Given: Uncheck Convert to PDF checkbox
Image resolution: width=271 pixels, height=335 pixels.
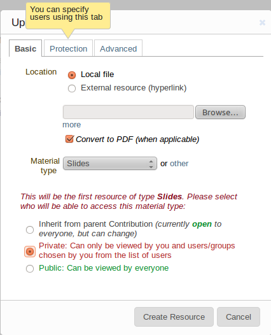Looking at the screenshot, I should [69, 139].
